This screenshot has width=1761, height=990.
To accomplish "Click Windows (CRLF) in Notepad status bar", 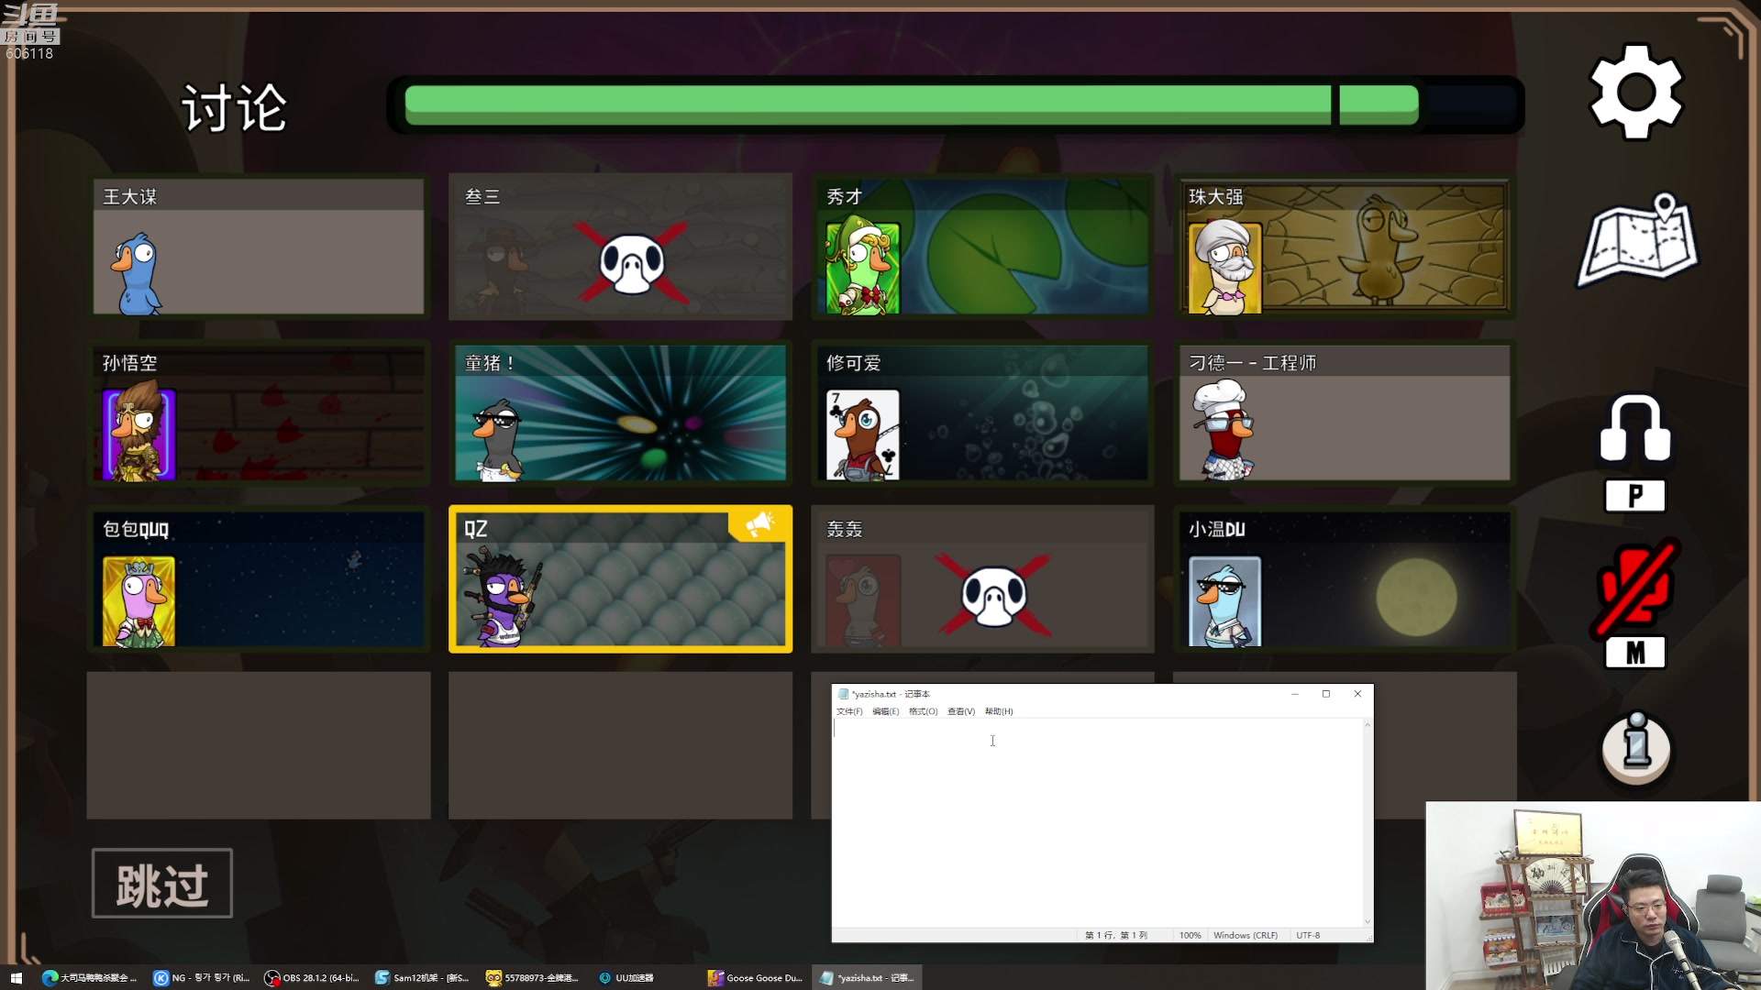I will [1245, 935].
